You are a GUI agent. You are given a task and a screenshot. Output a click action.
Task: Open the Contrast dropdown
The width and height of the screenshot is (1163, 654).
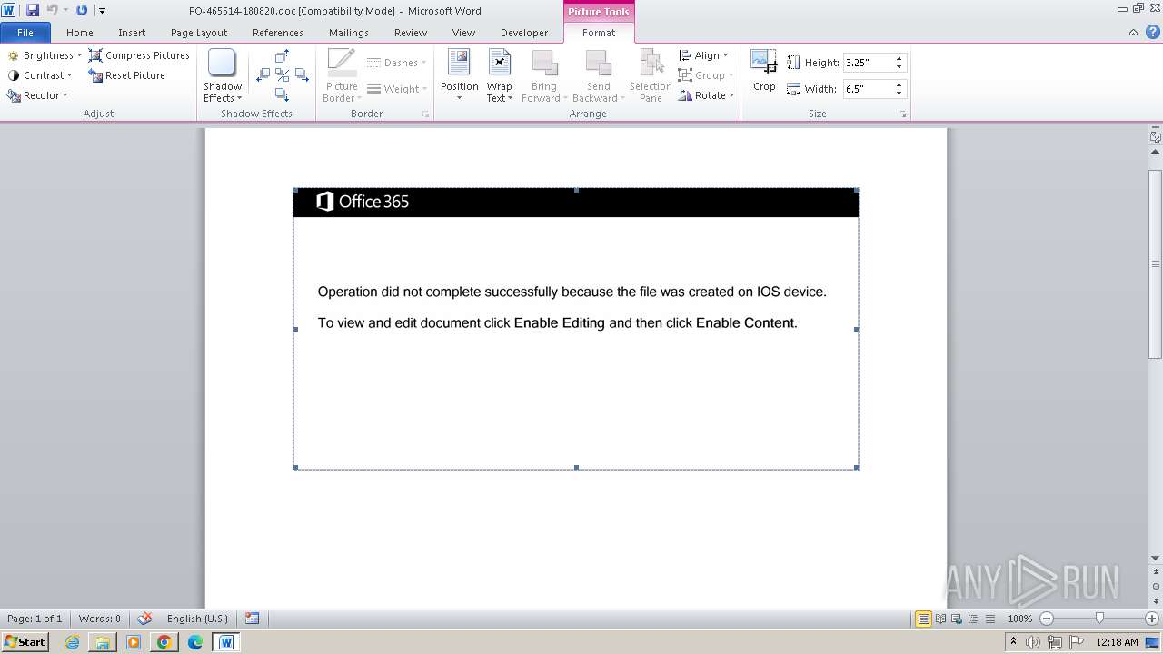(x=40, y=75)
